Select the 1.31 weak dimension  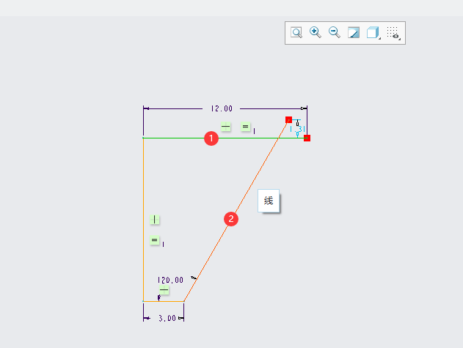click(x=297, y=129)
